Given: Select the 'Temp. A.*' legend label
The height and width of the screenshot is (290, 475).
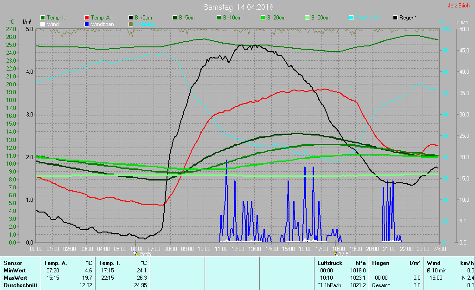Looking at the screenshot, I should pos(102,18).
